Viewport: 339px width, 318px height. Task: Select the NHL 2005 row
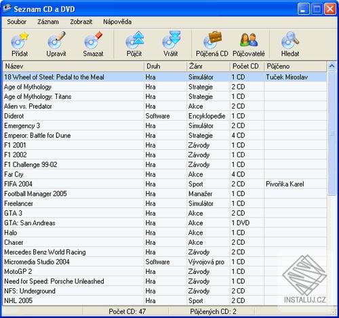165,300
